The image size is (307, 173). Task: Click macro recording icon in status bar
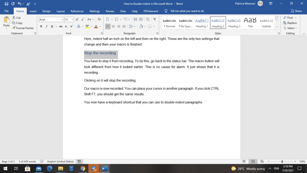coord(79,161)
